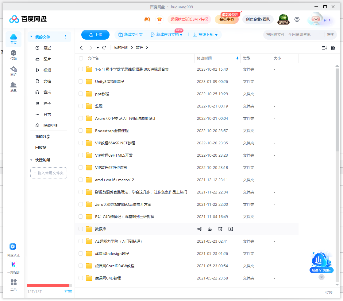Click the 百度网盘 logo
343x301 pixels.
tap(28, 19)
